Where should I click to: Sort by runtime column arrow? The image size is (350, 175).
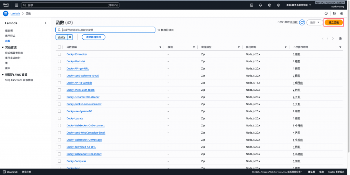coord(285,47)
